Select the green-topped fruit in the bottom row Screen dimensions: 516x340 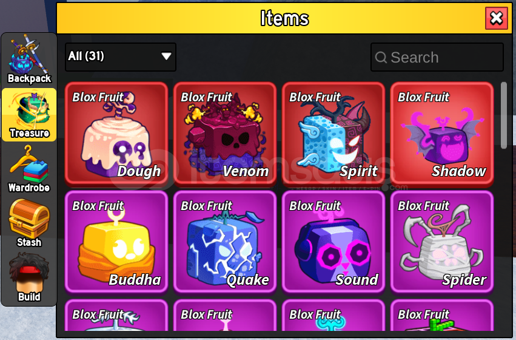pos(442,315)
